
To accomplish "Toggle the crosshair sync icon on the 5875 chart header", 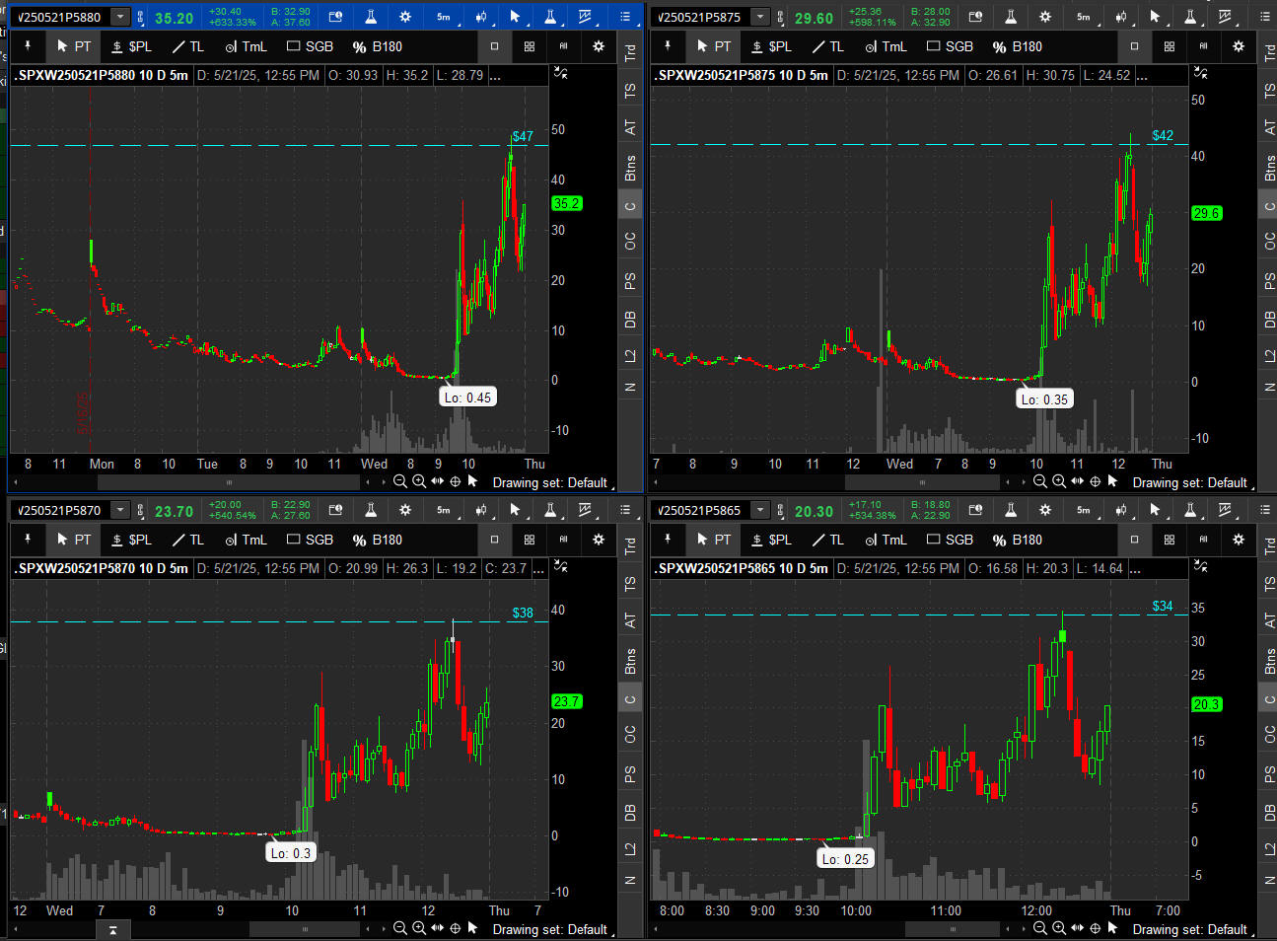I will (1200, 73).
